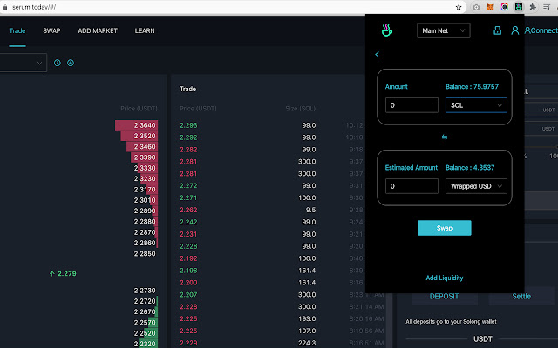Go back using the left chevron arrow

[x=378, y=54]
